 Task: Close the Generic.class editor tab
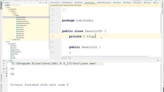coord(95,3)
